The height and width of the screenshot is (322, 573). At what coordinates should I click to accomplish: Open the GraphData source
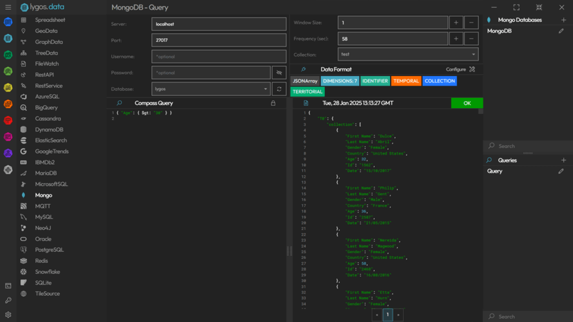click(48, 42)
